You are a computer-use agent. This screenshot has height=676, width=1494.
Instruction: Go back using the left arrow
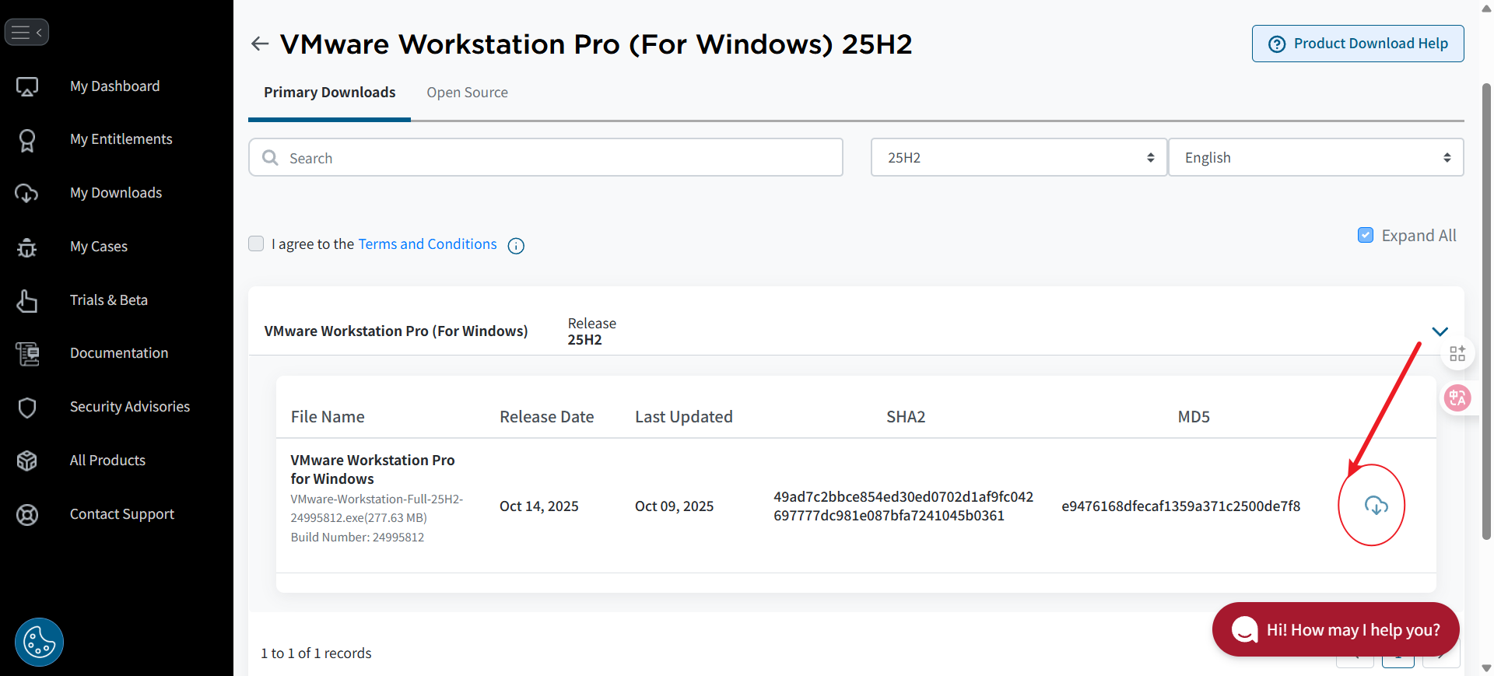260,44
